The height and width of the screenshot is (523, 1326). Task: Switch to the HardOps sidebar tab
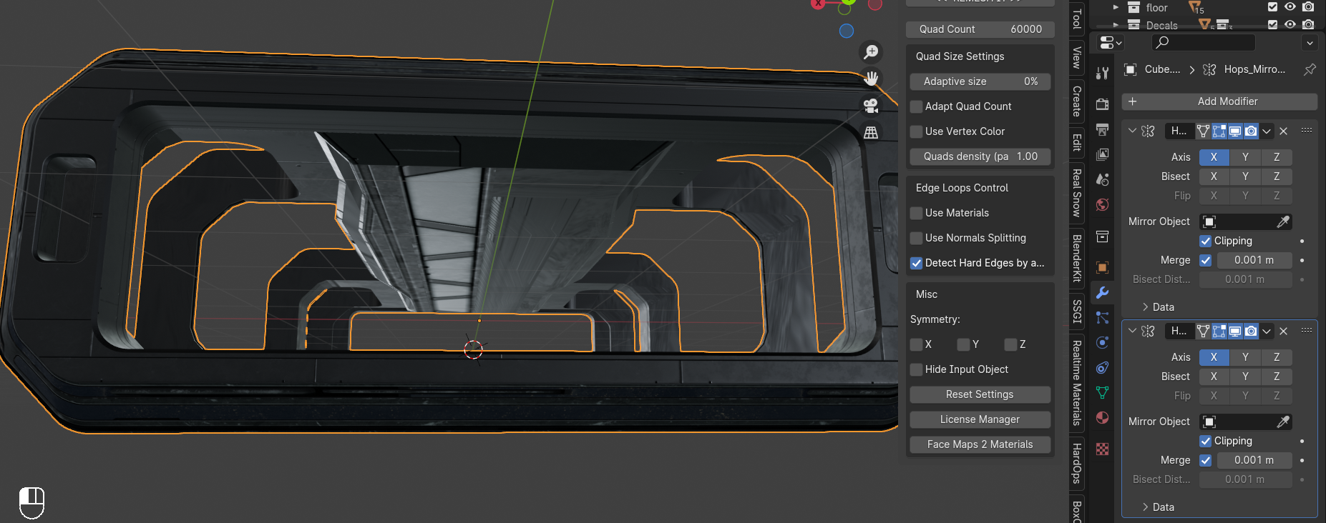tap(1077, 463)
